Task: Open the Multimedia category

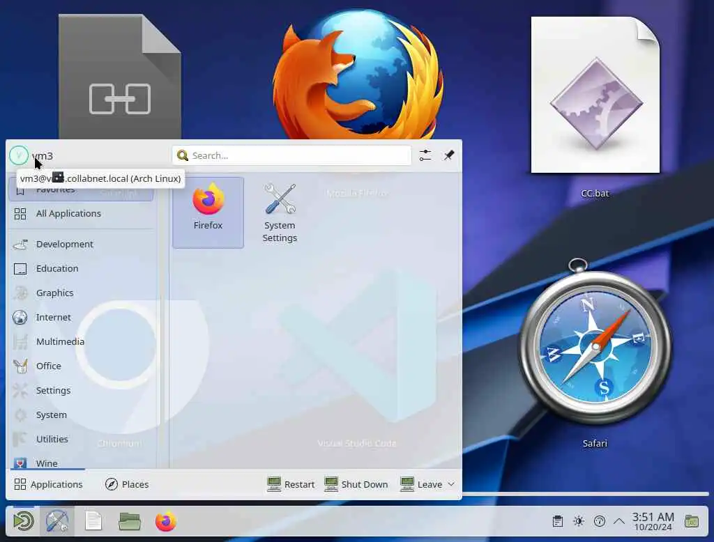Action: 81,342
